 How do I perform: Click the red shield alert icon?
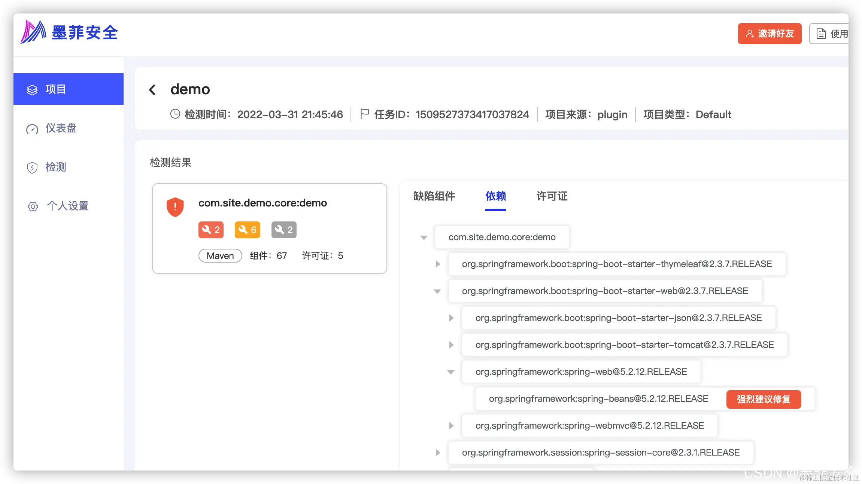click(x=175, y=207)
